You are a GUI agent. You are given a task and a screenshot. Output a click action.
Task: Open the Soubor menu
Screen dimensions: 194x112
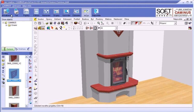point(41,19)
